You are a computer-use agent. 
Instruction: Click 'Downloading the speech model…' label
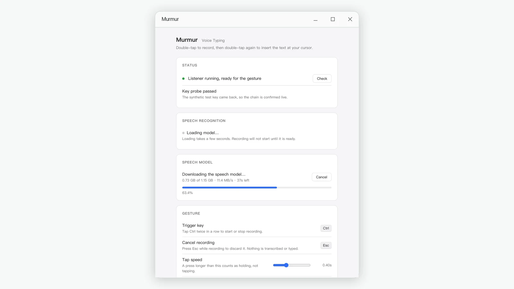[214, 174]
